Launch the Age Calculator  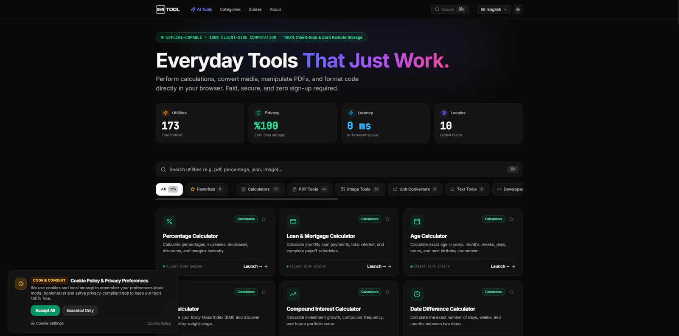coord(503,266)
